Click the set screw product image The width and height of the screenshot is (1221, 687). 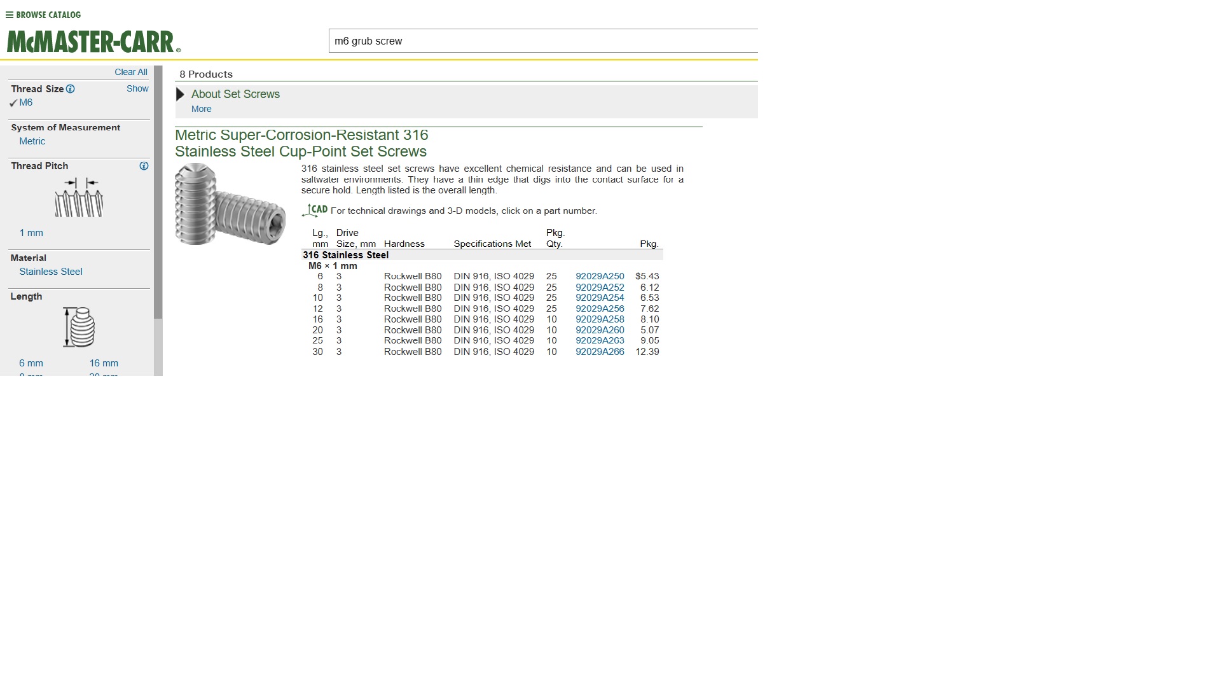(230, 204)
